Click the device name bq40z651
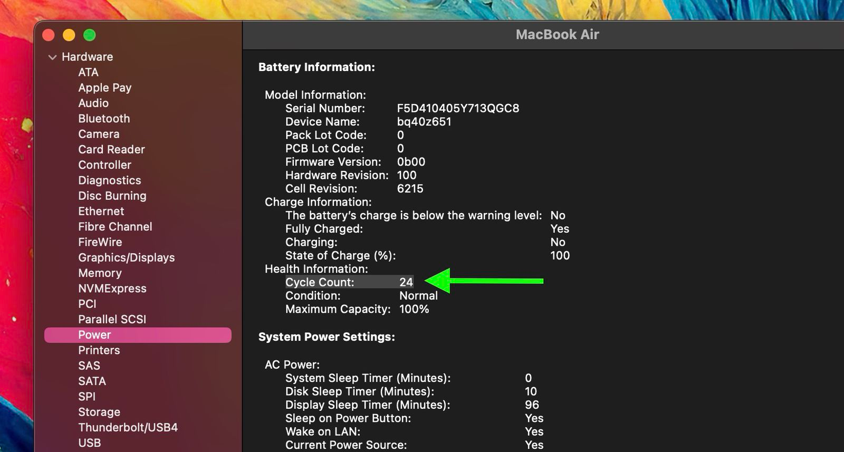The image size is (844, 452). tap(424, 122)
